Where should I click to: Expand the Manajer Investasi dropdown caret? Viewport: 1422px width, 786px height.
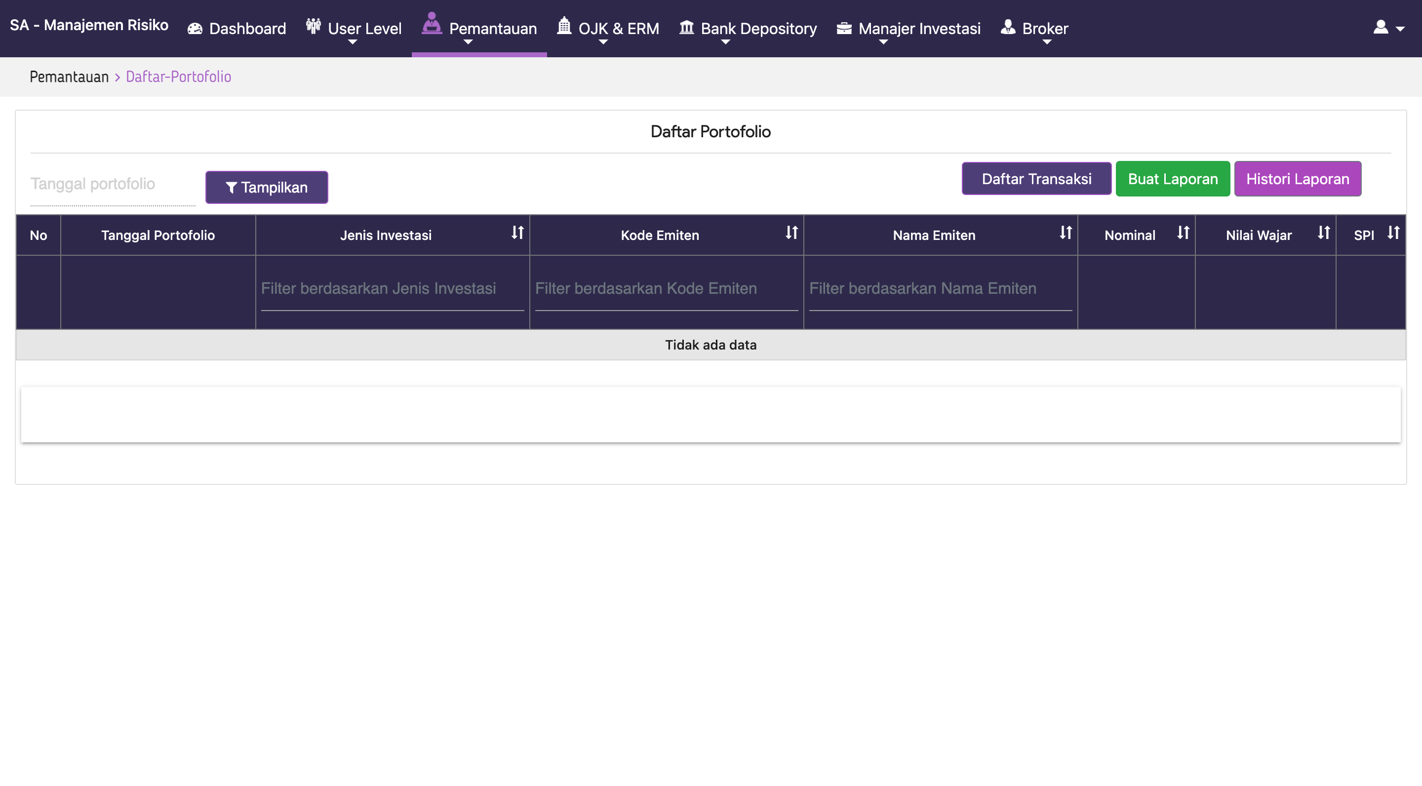pos(883,42)
